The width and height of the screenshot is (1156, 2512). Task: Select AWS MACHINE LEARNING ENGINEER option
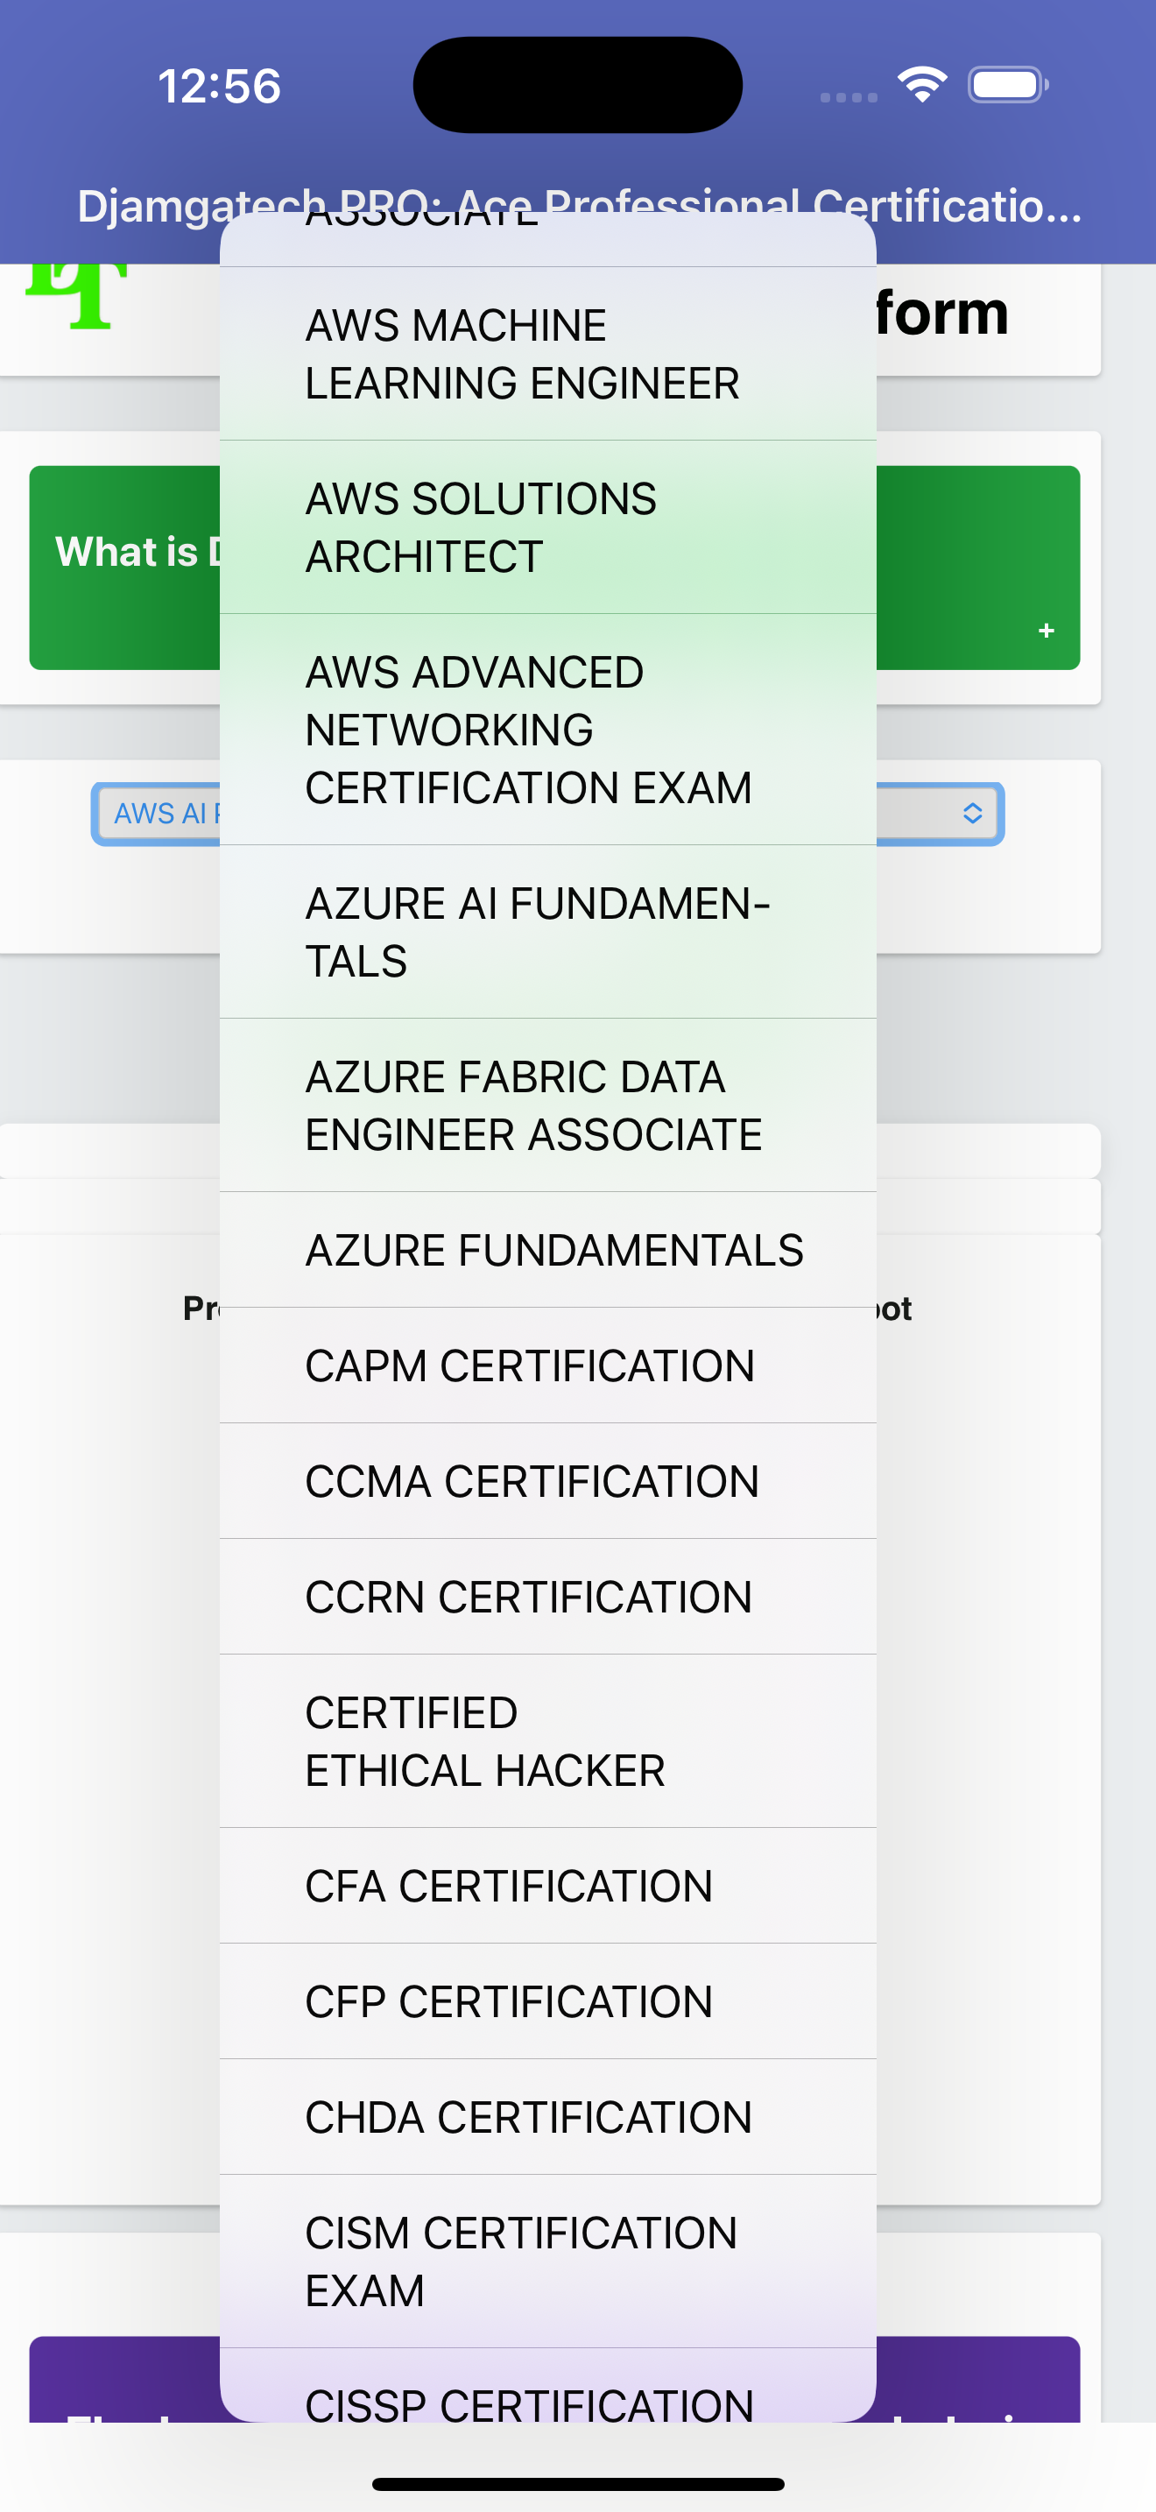point(547,354)
